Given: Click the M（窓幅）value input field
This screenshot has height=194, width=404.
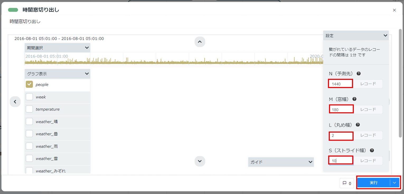Looking at the screenshot, I should pos(341,109).
